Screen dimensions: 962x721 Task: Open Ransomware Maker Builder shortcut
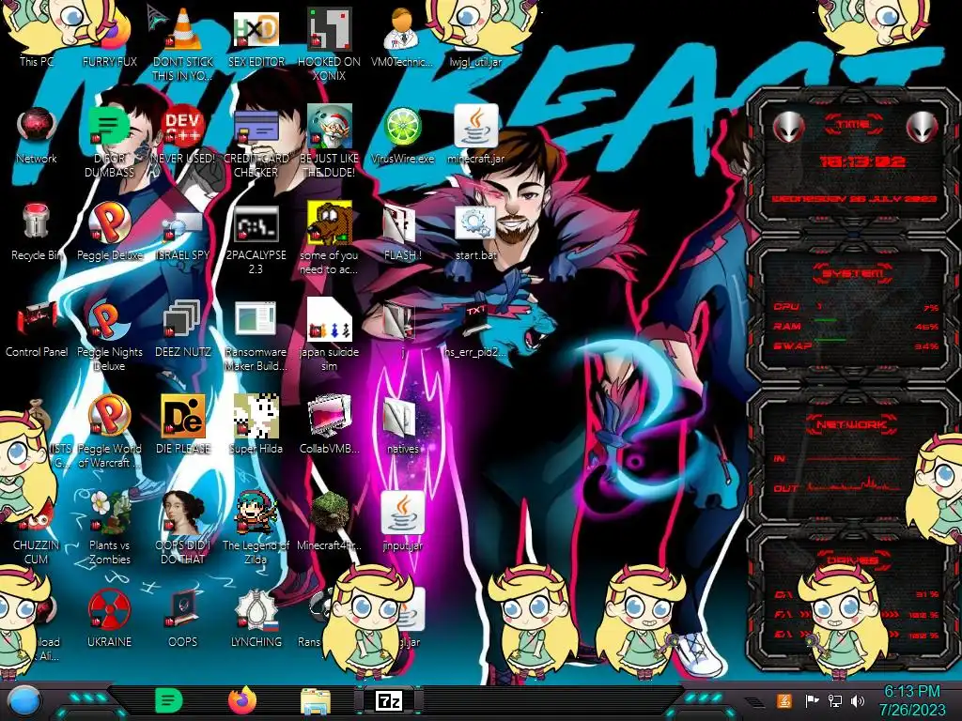coord(256,319)
